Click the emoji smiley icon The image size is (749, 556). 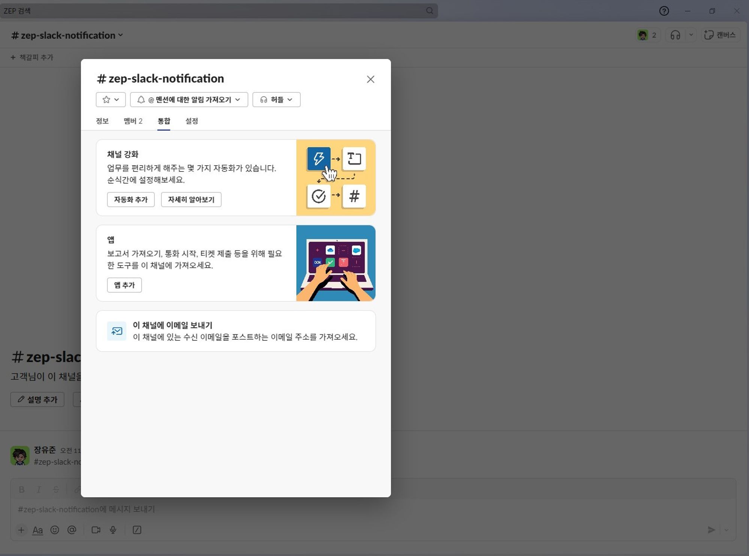tap(55, 530)
